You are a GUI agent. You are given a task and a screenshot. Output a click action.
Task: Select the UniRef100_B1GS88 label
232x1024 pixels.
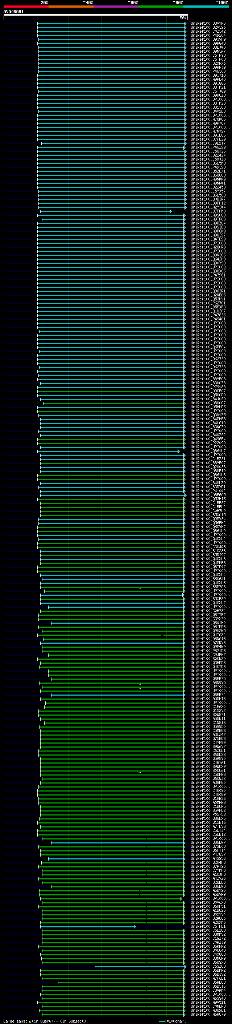(208, 551)
